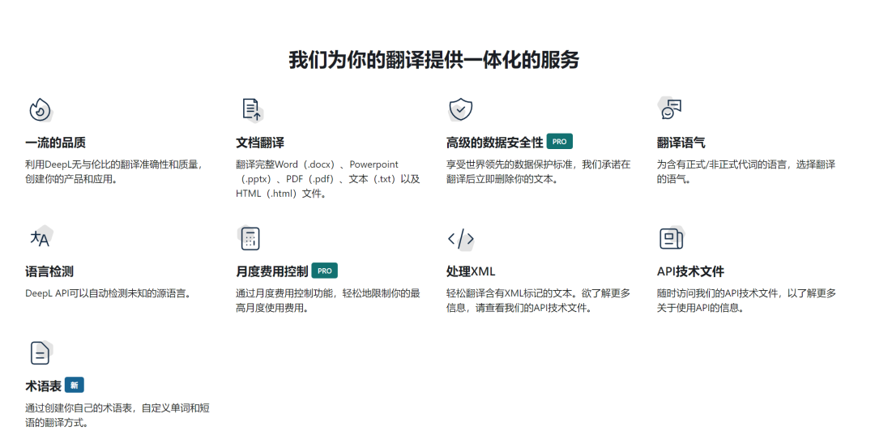Click the speech bubbles icon above 翻译语气

point(670,109)
